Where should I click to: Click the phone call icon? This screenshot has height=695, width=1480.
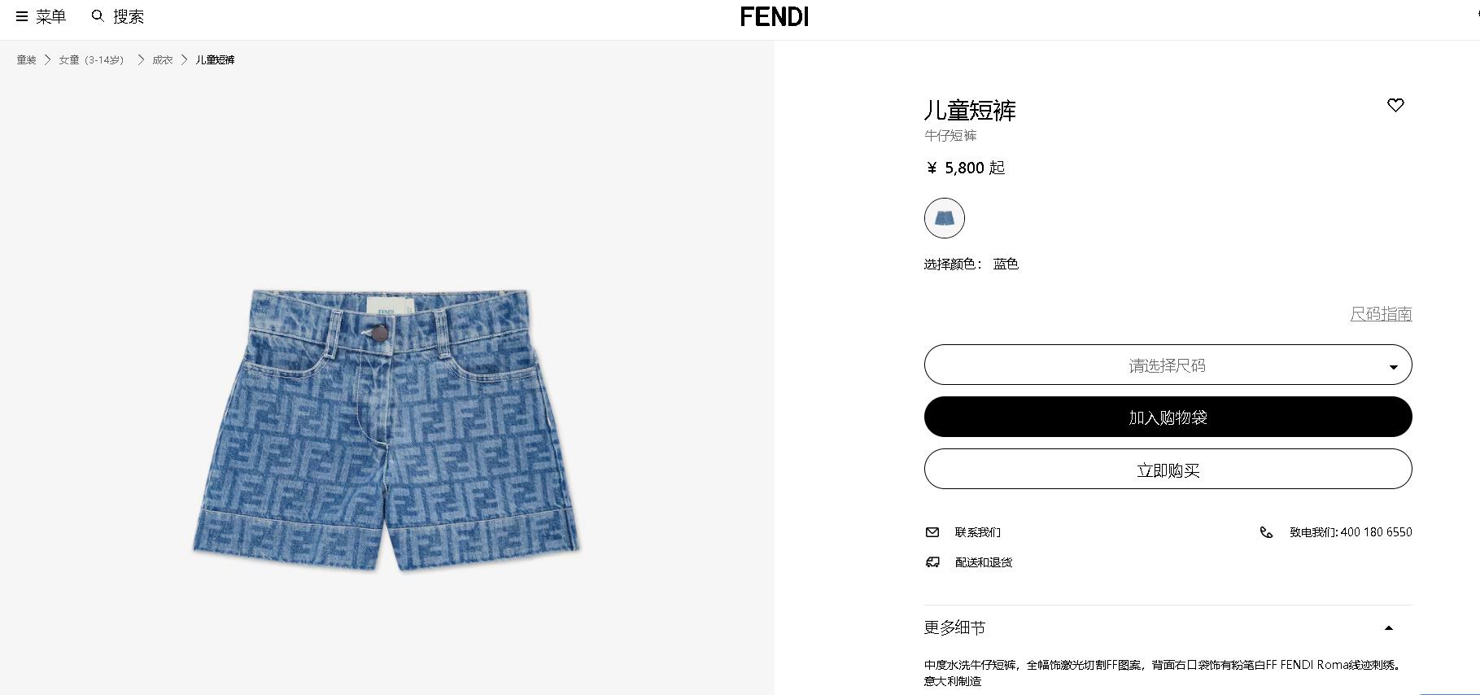pos(1266,532)
